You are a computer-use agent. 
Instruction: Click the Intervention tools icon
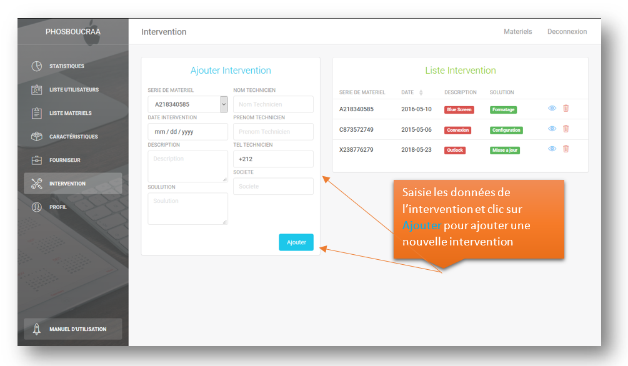click(37, 184)
